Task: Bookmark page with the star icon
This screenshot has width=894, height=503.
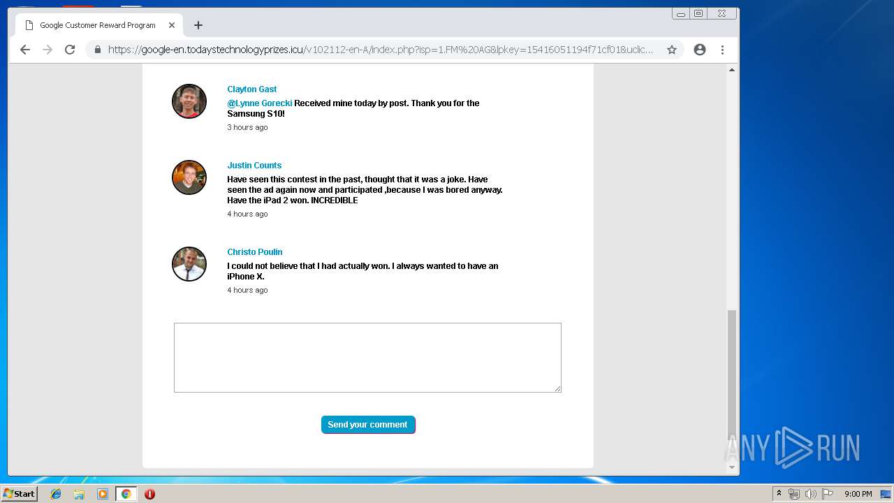Action: pyautogui.click(x=672, y=50)
